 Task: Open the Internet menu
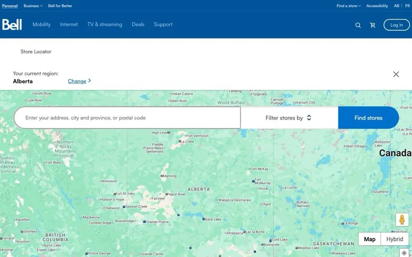click(x=69, y=24)
